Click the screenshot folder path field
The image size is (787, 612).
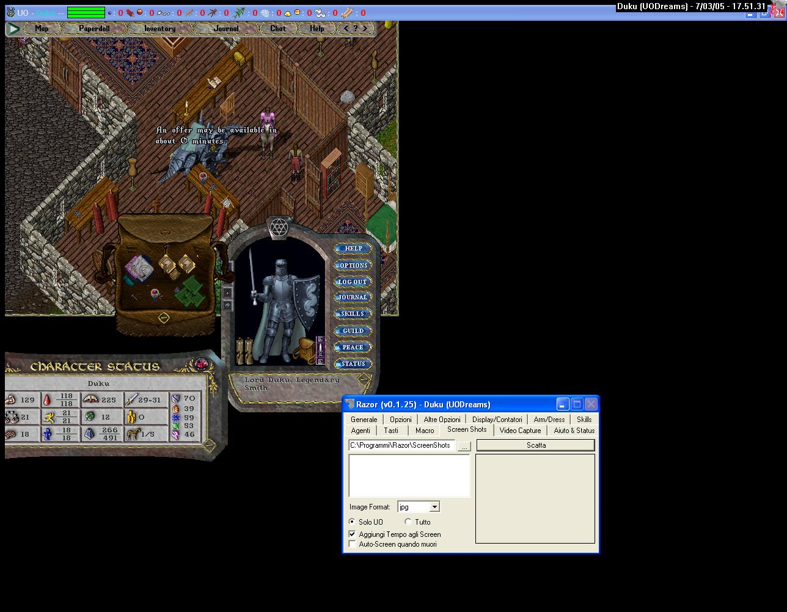(x=402, y=445)
